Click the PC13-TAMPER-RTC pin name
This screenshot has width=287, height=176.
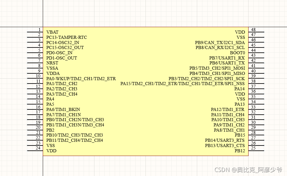coord(67,37)
